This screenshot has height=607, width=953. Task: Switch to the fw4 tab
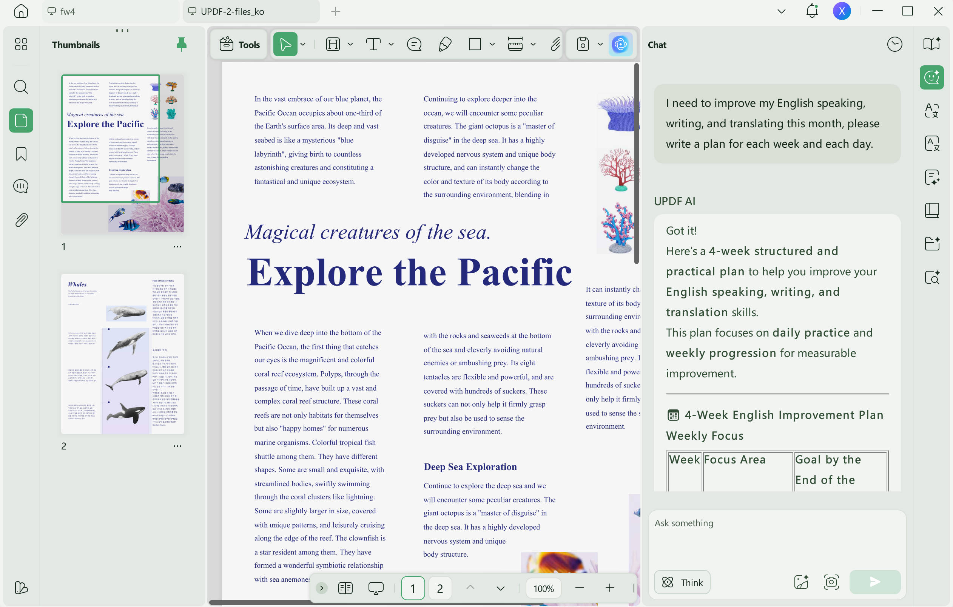click(110, 11)
